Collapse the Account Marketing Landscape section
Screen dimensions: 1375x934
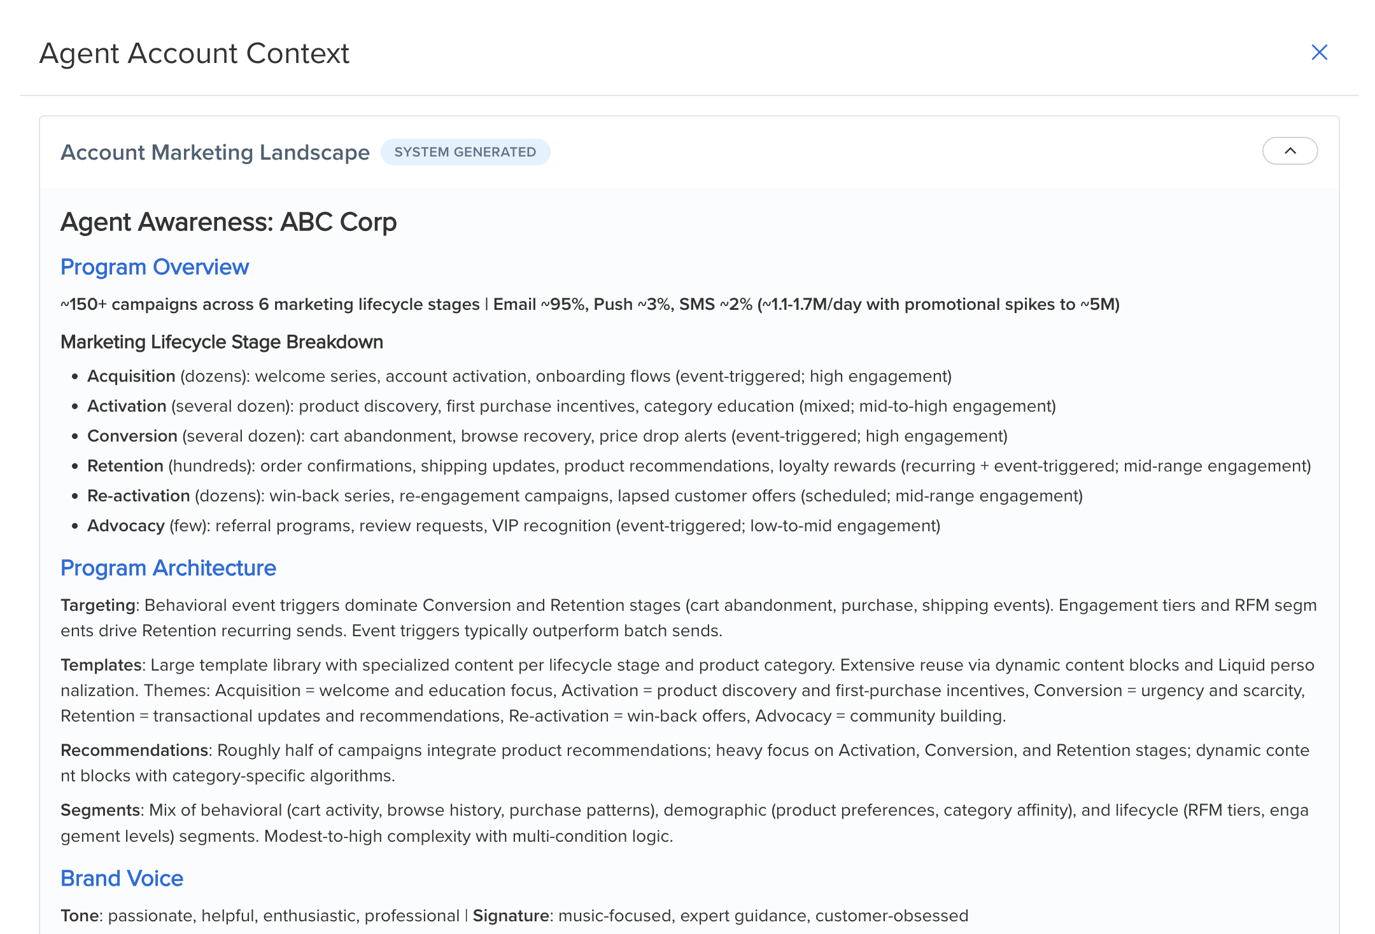1290,151
